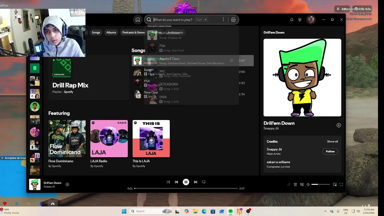Pause the current song
This screenshot has height=216, width=384.
coord(186,182)
